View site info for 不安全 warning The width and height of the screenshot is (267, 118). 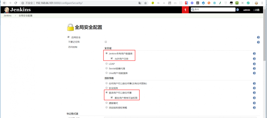point(27,3)
